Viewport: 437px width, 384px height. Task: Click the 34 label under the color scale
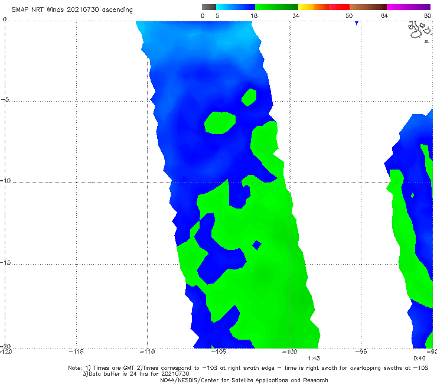click(x=296, y=15)
